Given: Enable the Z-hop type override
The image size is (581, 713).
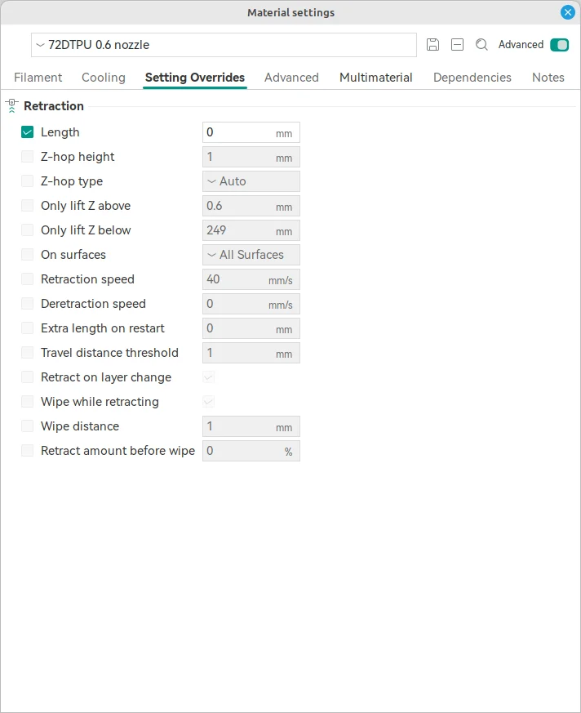Looking at the screenshot, I should pyautogui.click(x=27, y=181).
